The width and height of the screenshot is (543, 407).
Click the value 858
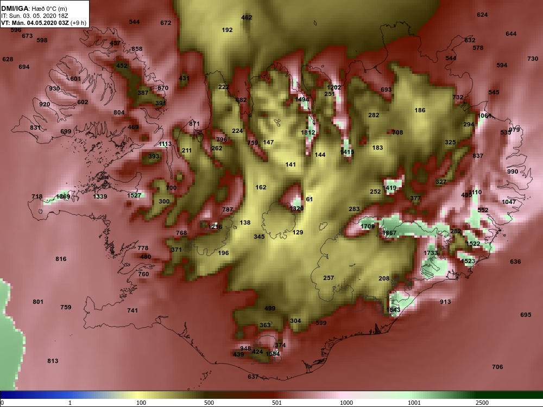point(137,49)
